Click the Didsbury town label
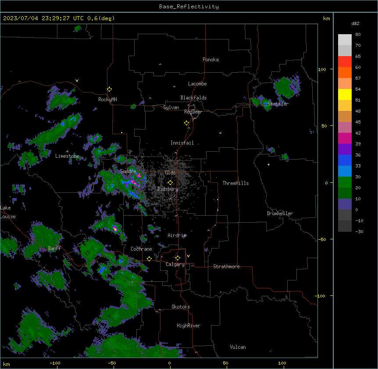Viewport: 378px width, 369px height. (168, 189)
